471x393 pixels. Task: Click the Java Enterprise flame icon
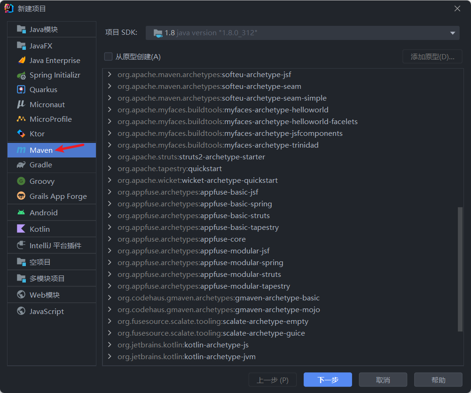pos(21,60)
